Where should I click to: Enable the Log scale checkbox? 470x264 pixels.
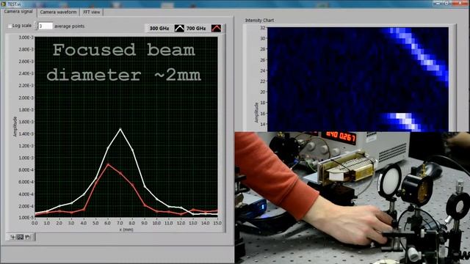[x=10, y=26]
